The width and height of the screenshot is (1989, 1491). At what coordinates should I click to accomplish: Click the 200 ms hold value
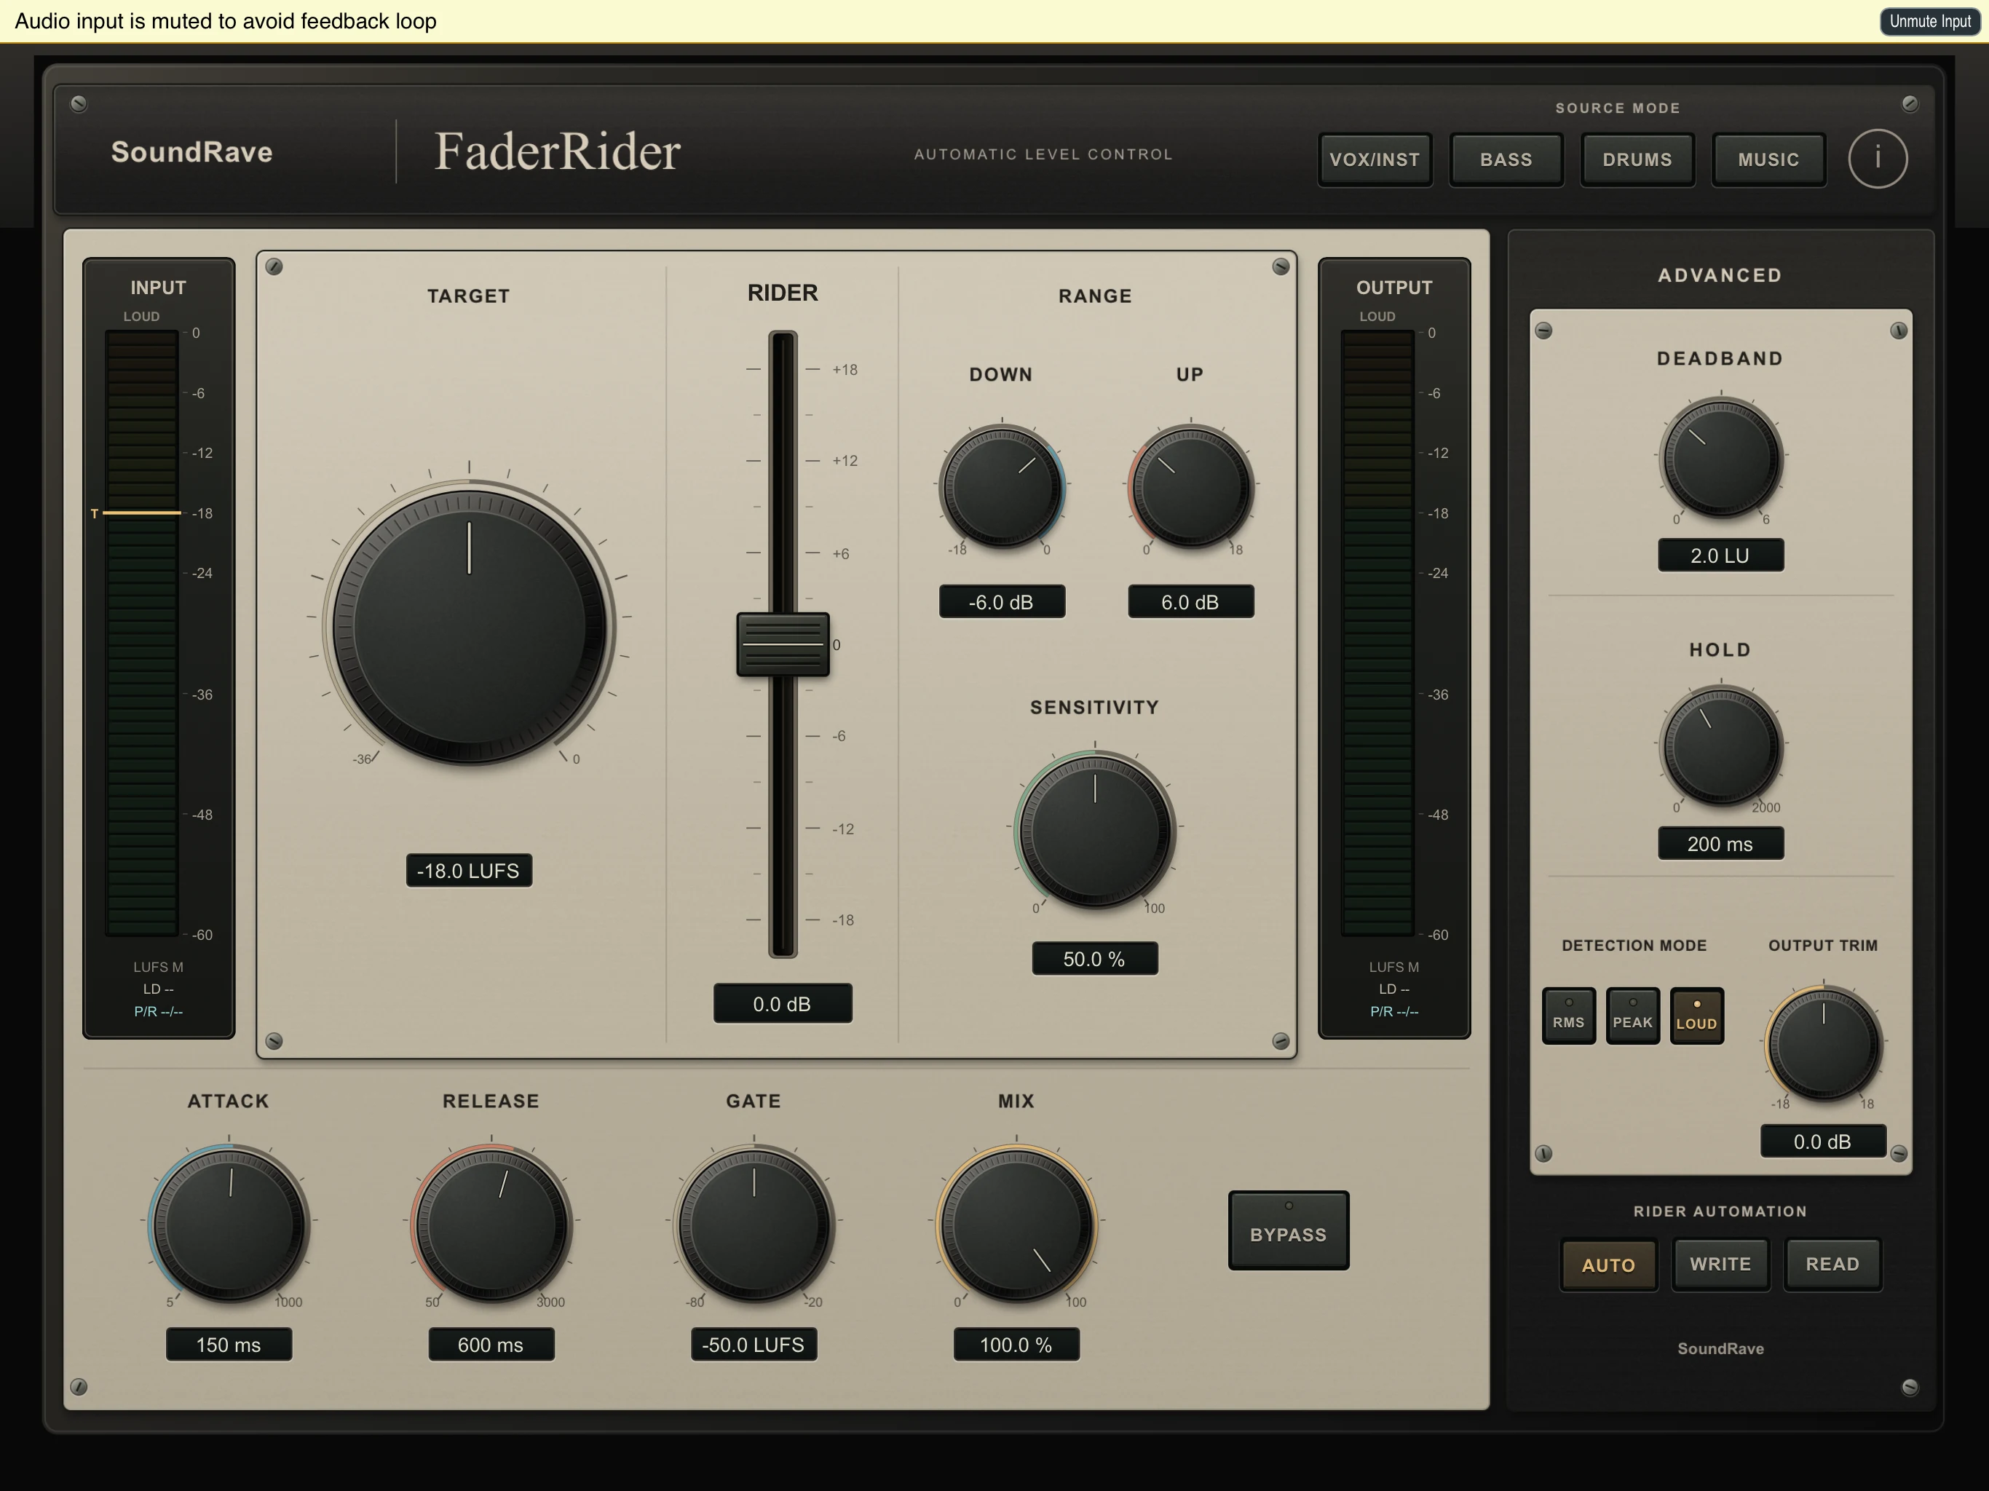tap(1720, 844)
